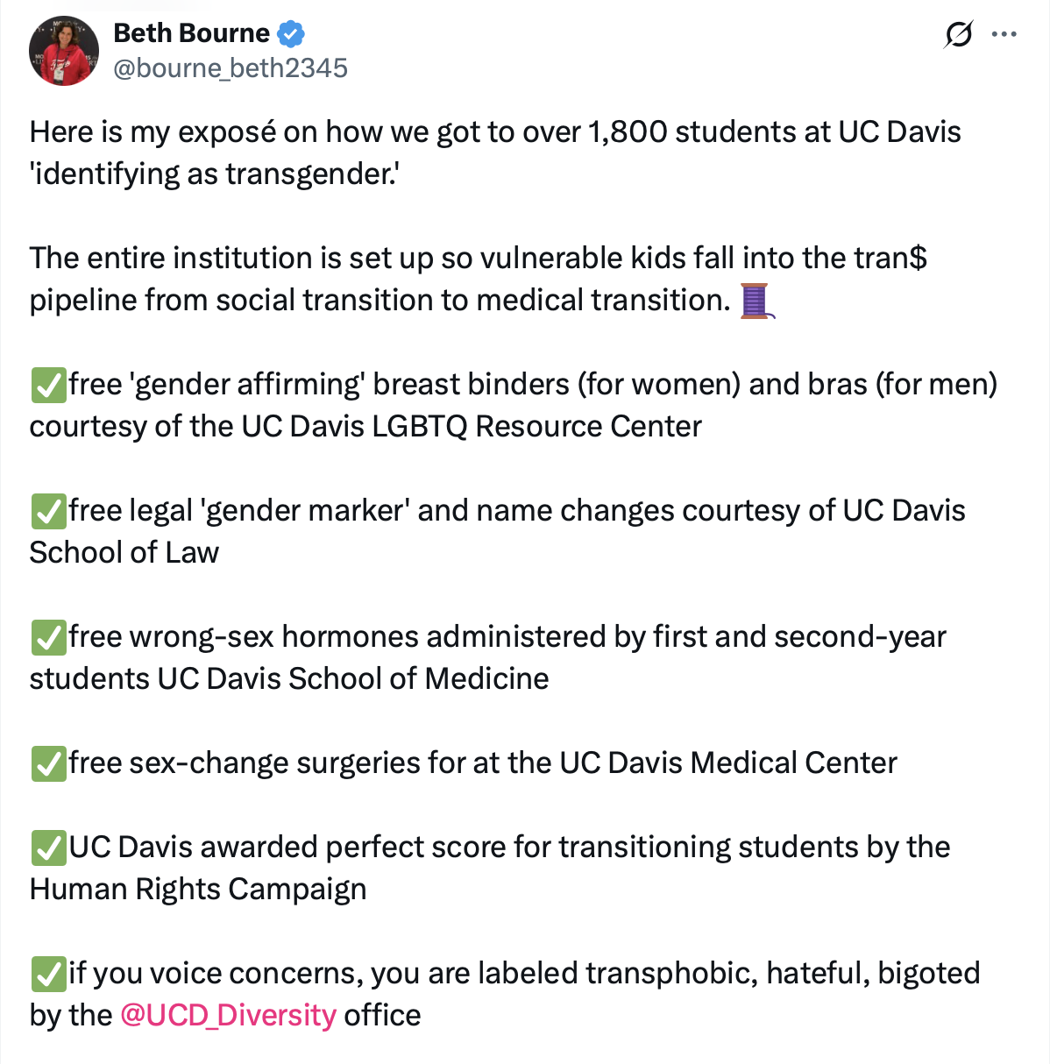Click the check mark beside sex-change surgeries line
Viewport: 1050px width, 1064px height.
pyautogui.click(x=48, y=763)
